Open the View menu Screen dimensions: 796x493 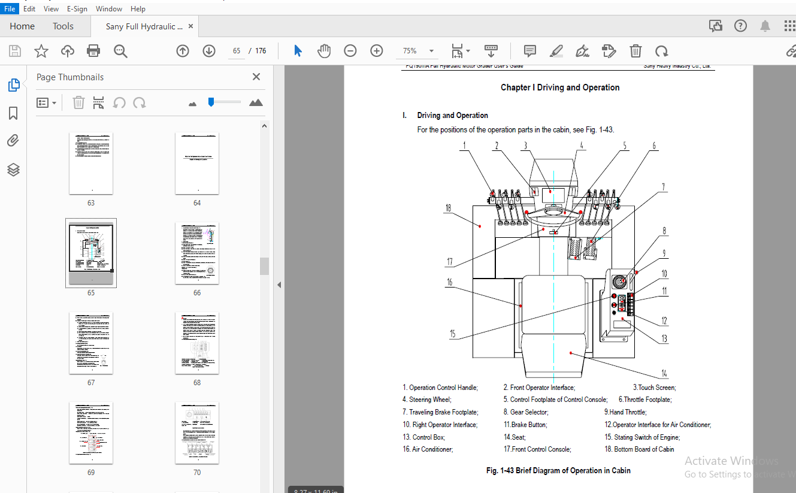click(x=52, y=8)
